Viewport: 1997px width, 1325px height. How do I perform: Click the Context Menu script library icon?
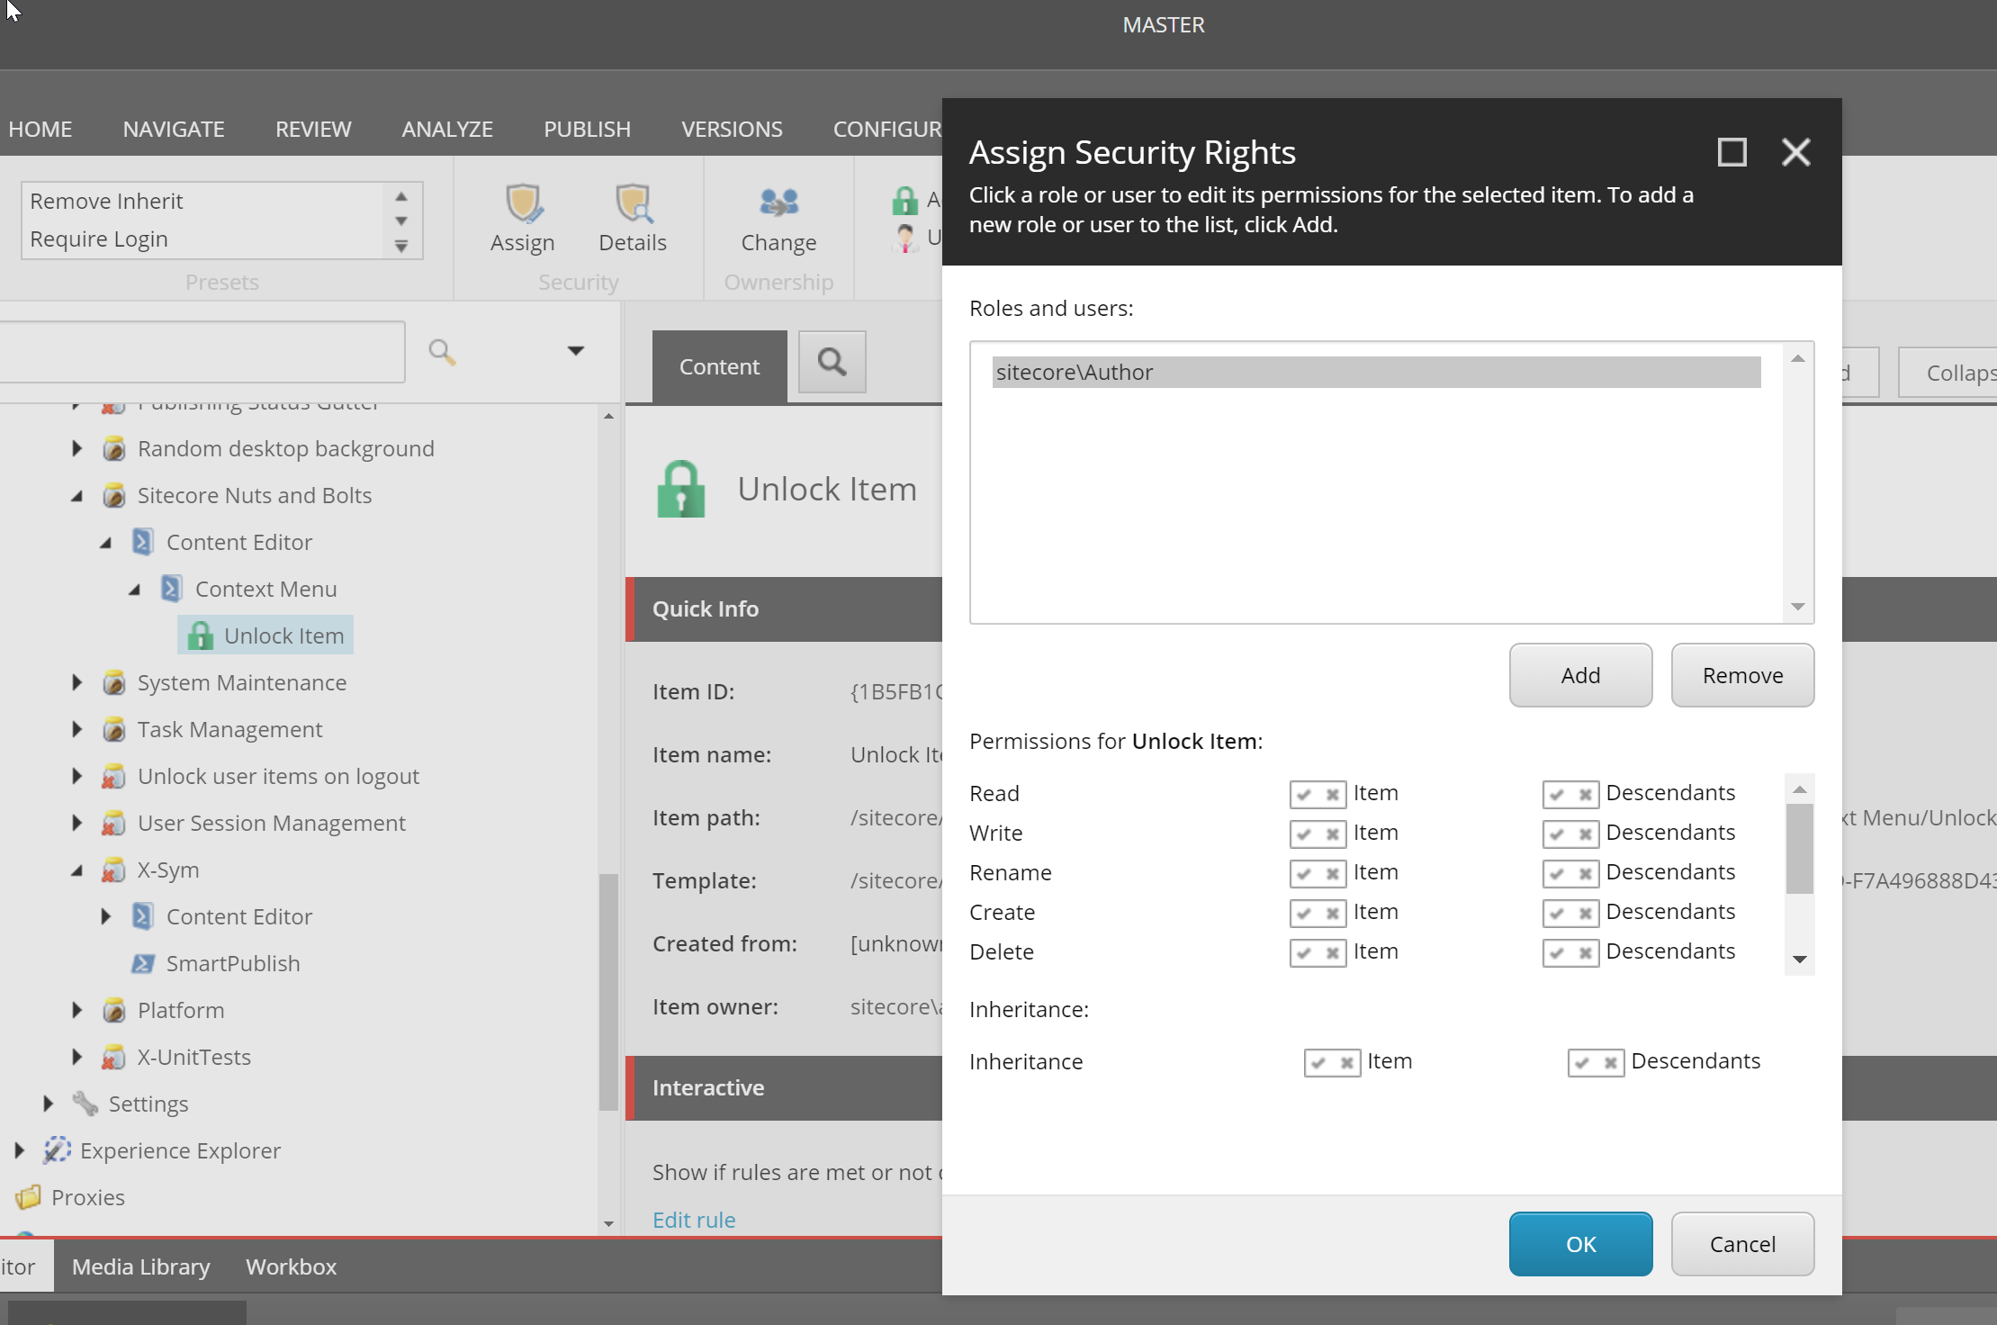pyautogui.click(x=171, y=589)
